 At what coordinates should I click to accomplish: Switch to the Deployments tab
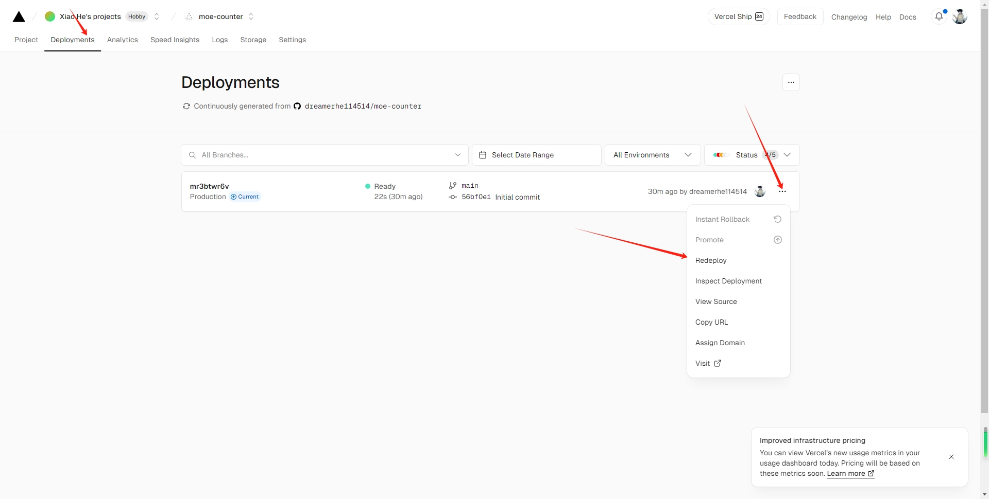coord(73,40)
